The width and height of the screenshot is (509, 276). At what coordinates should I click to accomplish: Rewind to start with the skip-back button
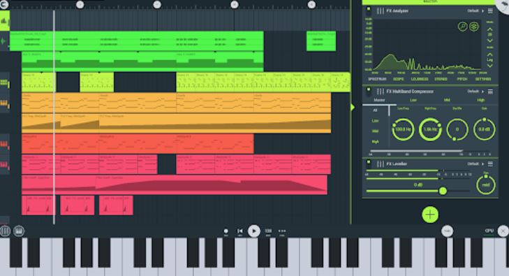click(x=240, y=231)
